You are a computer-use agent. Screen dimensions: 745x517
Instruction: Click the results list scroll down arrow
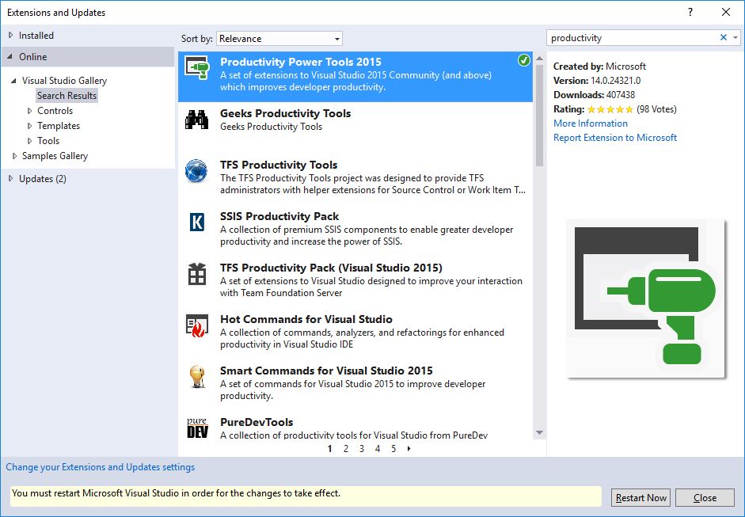(x=539, y=432)
